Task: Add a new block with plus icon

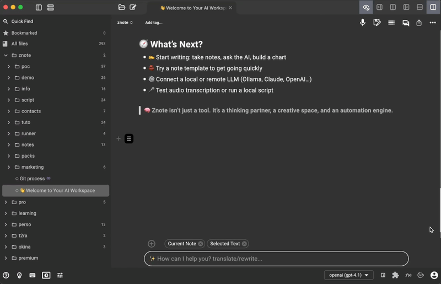Action: (119, 138)
